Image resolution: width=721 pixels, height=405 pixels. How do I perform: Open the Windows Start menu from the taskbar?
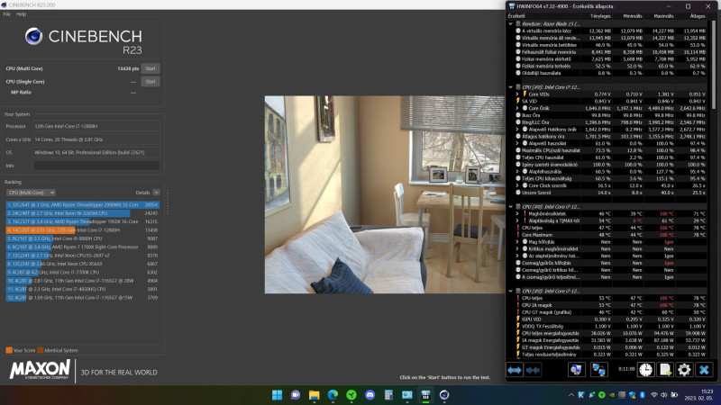(x=277, y=395)
